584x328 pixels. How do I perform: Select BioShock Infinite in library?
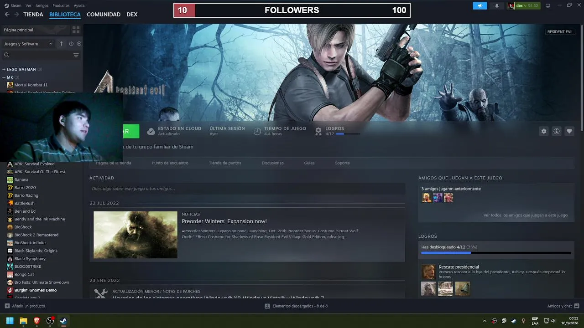pos(30,243)
